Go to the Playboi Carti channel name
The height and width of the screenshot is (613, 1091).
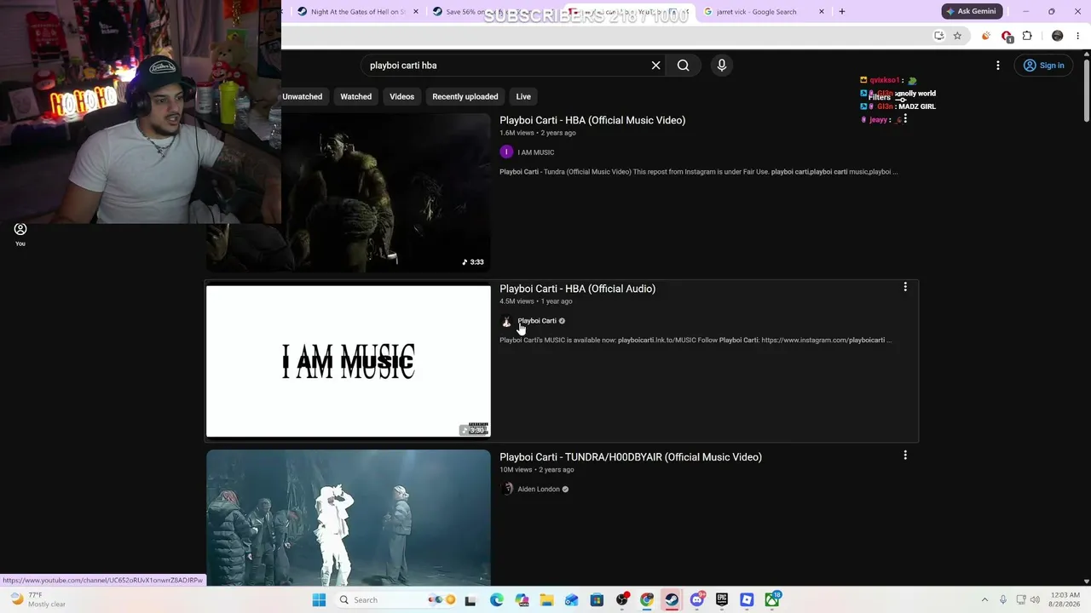(x=537, y=321)
